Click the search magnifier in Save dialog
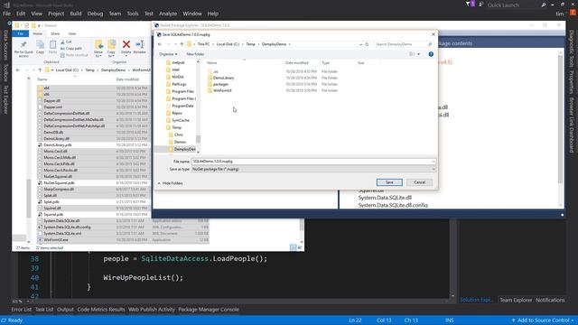The height and width of the screenshot is (325, 578). pyautogui.click(x=430, y=44)
